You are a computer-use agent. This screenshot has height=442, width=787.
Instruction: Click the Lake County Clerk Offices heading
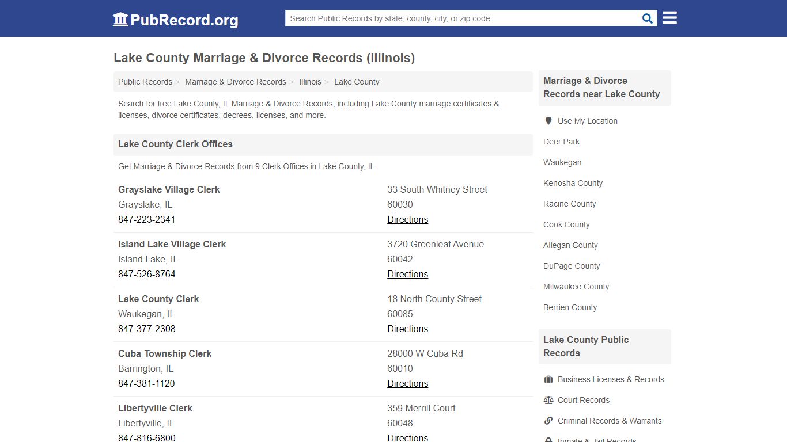[x=175, y=144]
